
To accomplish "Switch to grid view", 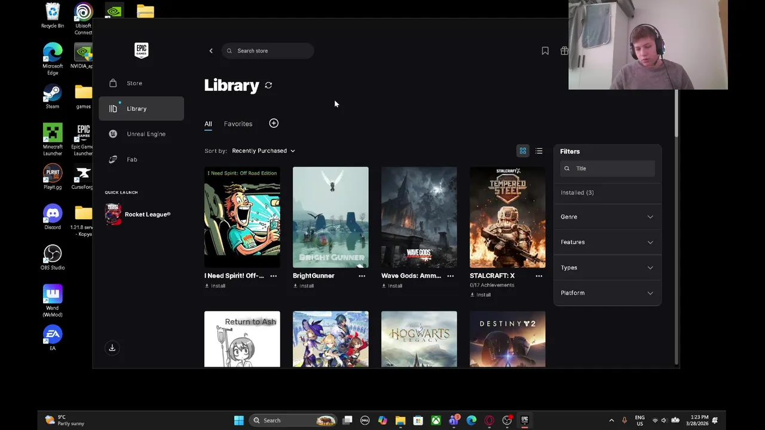I will pyautogui.click(x=523, y=151).
